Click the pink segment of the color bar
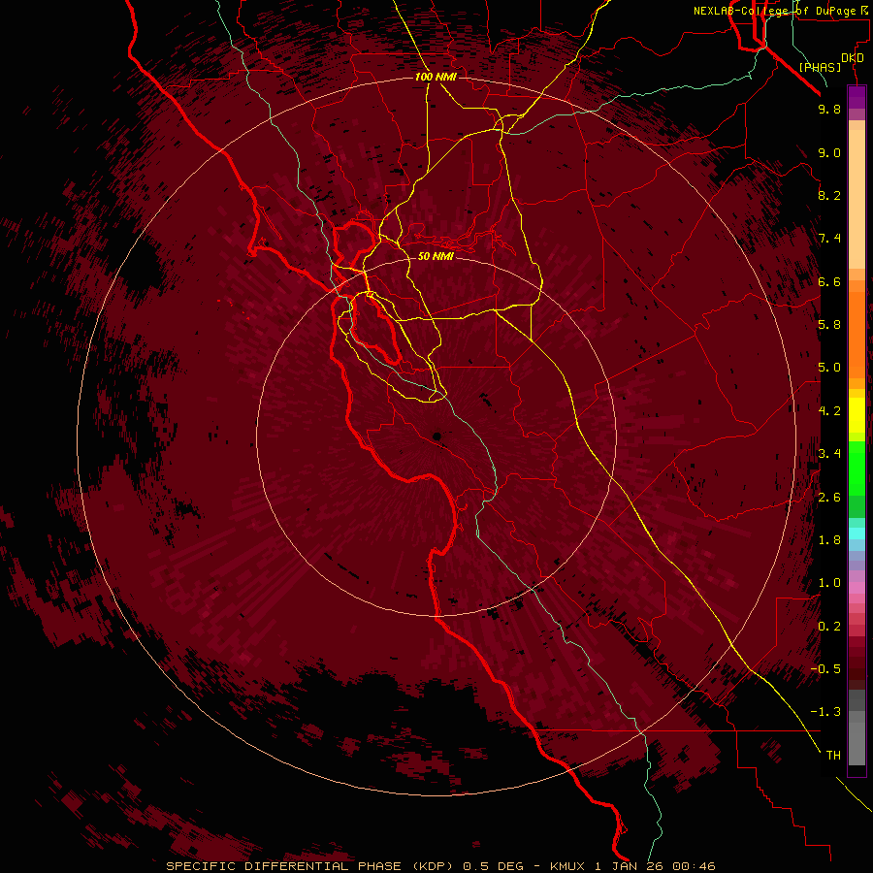873x873 pixels. (x=857, y=588)
